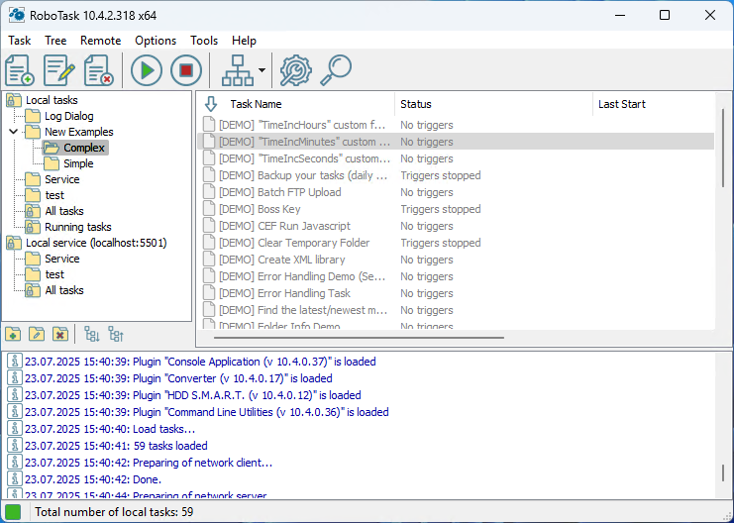This screenshot has width=734, height=523.
Task: Click the collapse tree icon with up arrow
Action: [x=116, y=335]
